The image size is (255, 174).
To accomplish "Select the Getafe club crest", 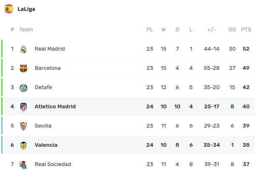I will coord(23,88).
